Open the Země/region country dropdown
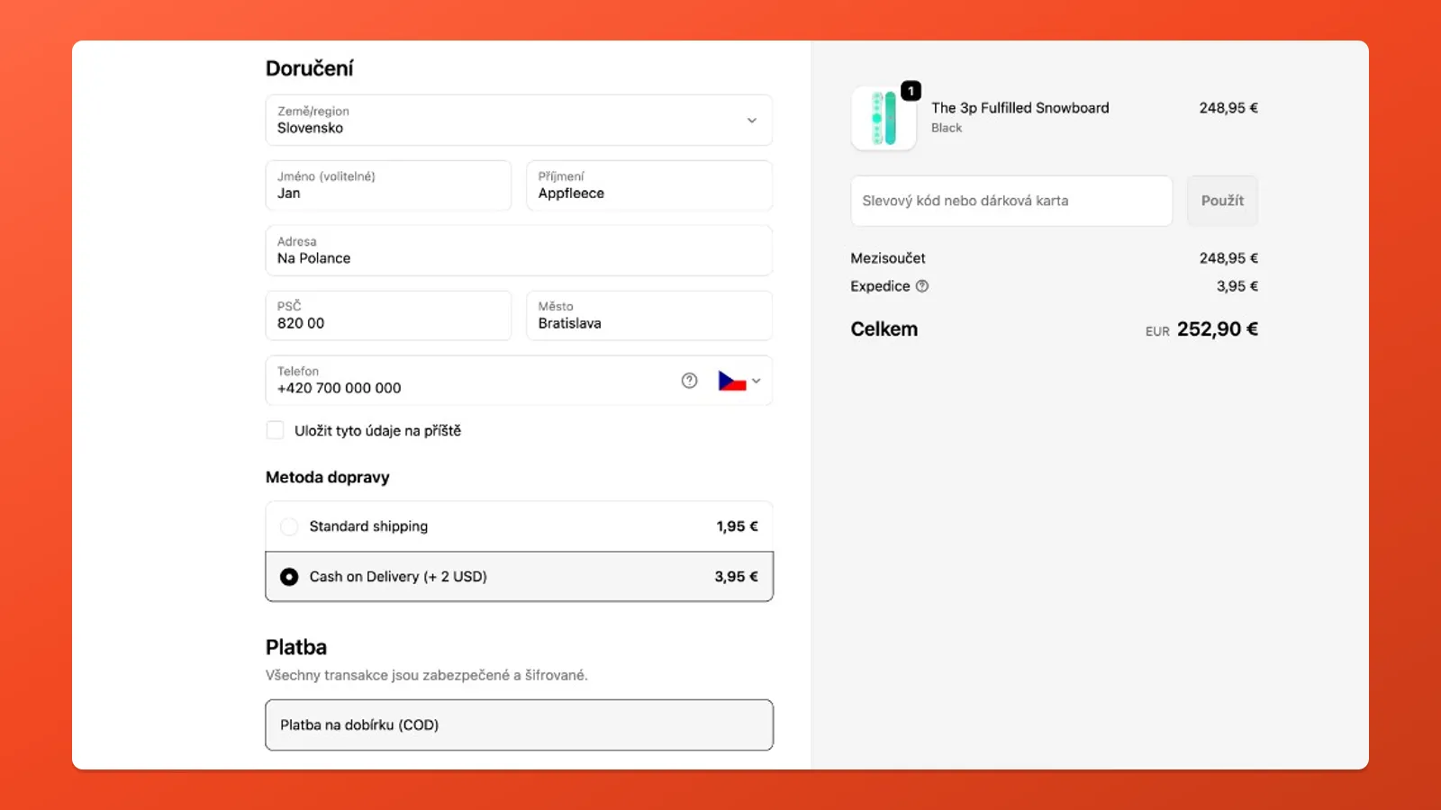1441x810 pixels. 518,120
